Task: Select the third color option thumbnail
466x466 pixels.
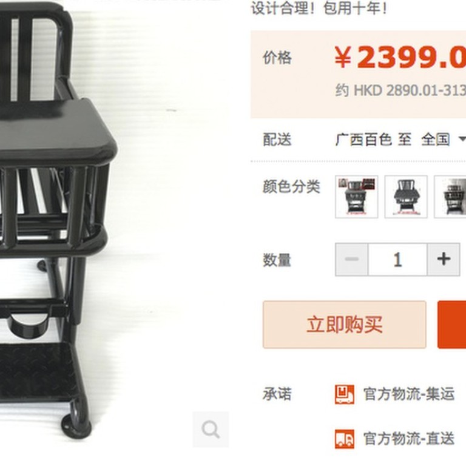Action: [x=450, y=197]
